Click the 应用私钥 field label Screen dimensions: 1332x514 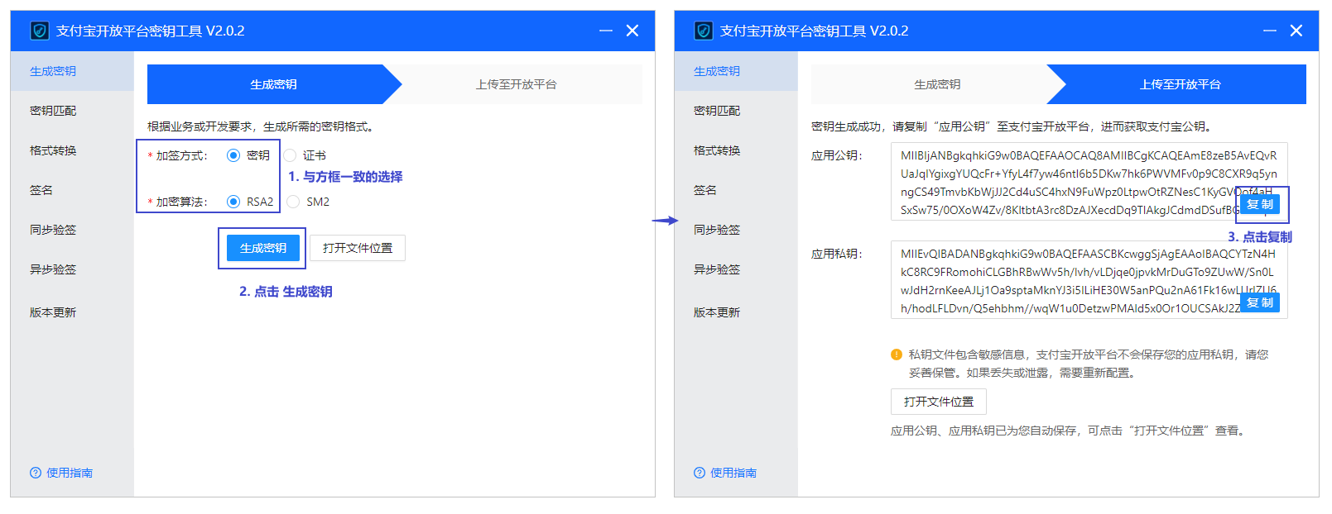(837, 254)
